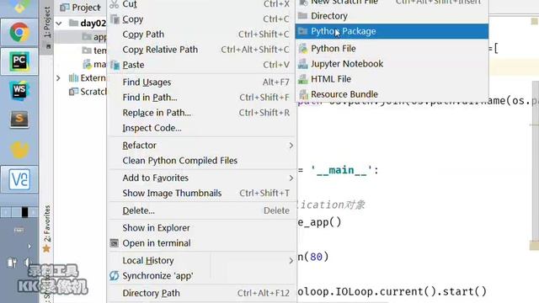Open PyCharm from the taskbar
539x303 pixels.
[19, 61]
